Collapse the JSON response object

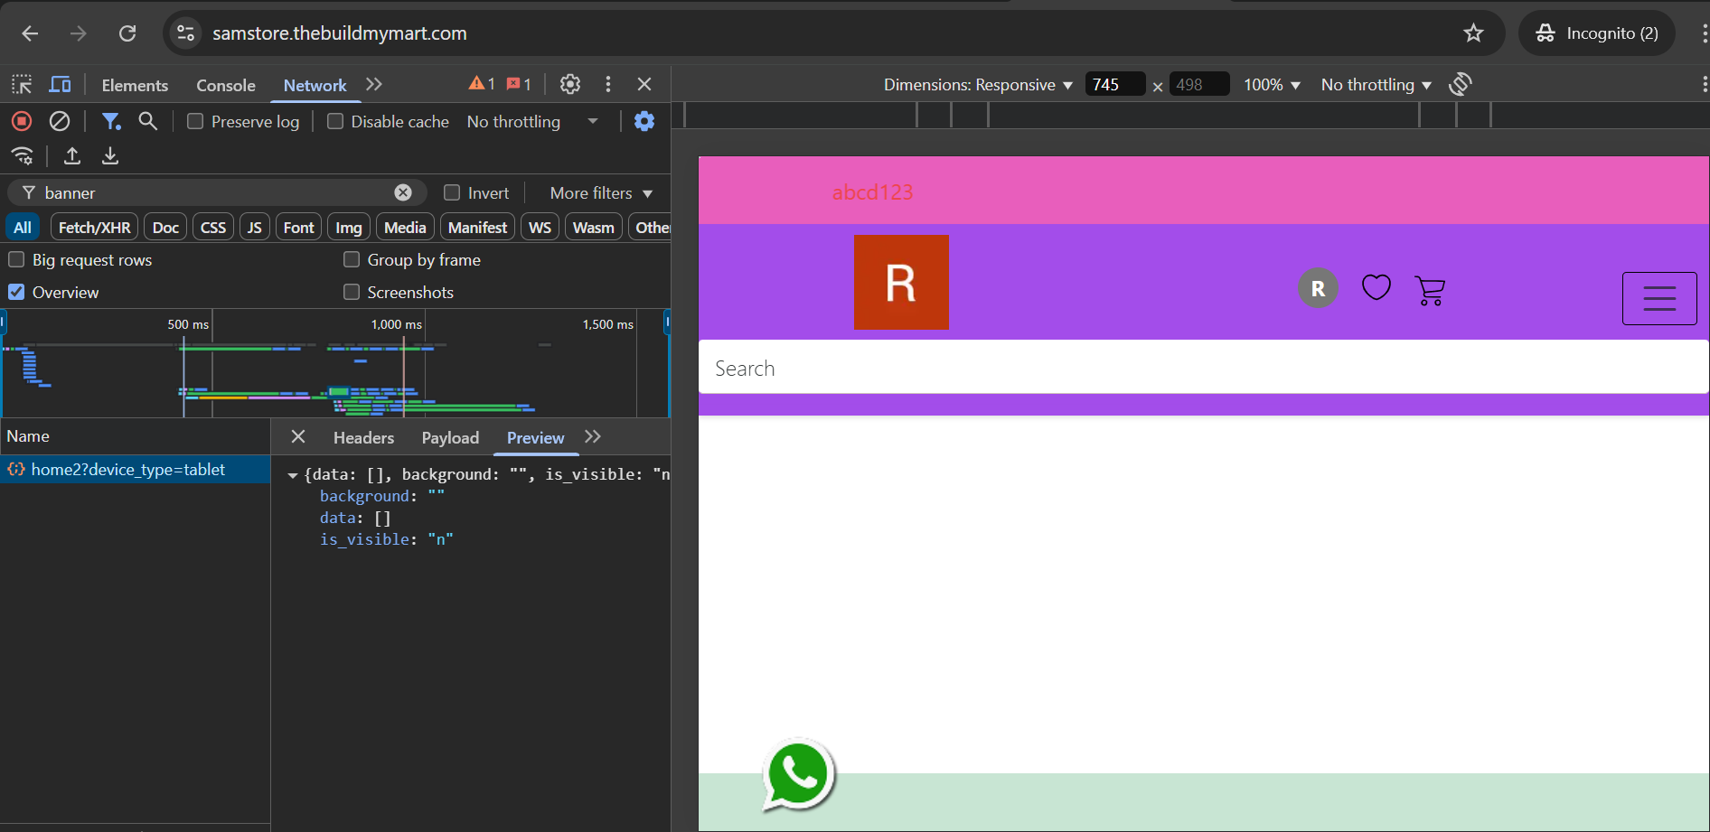293,474
